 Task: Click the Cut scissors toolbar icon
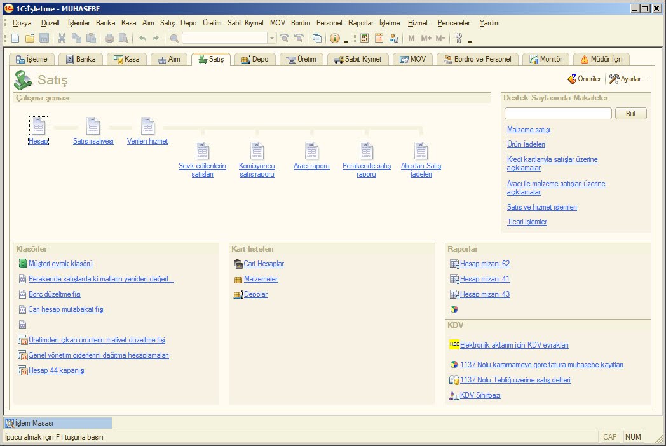[x=62, y=38]
